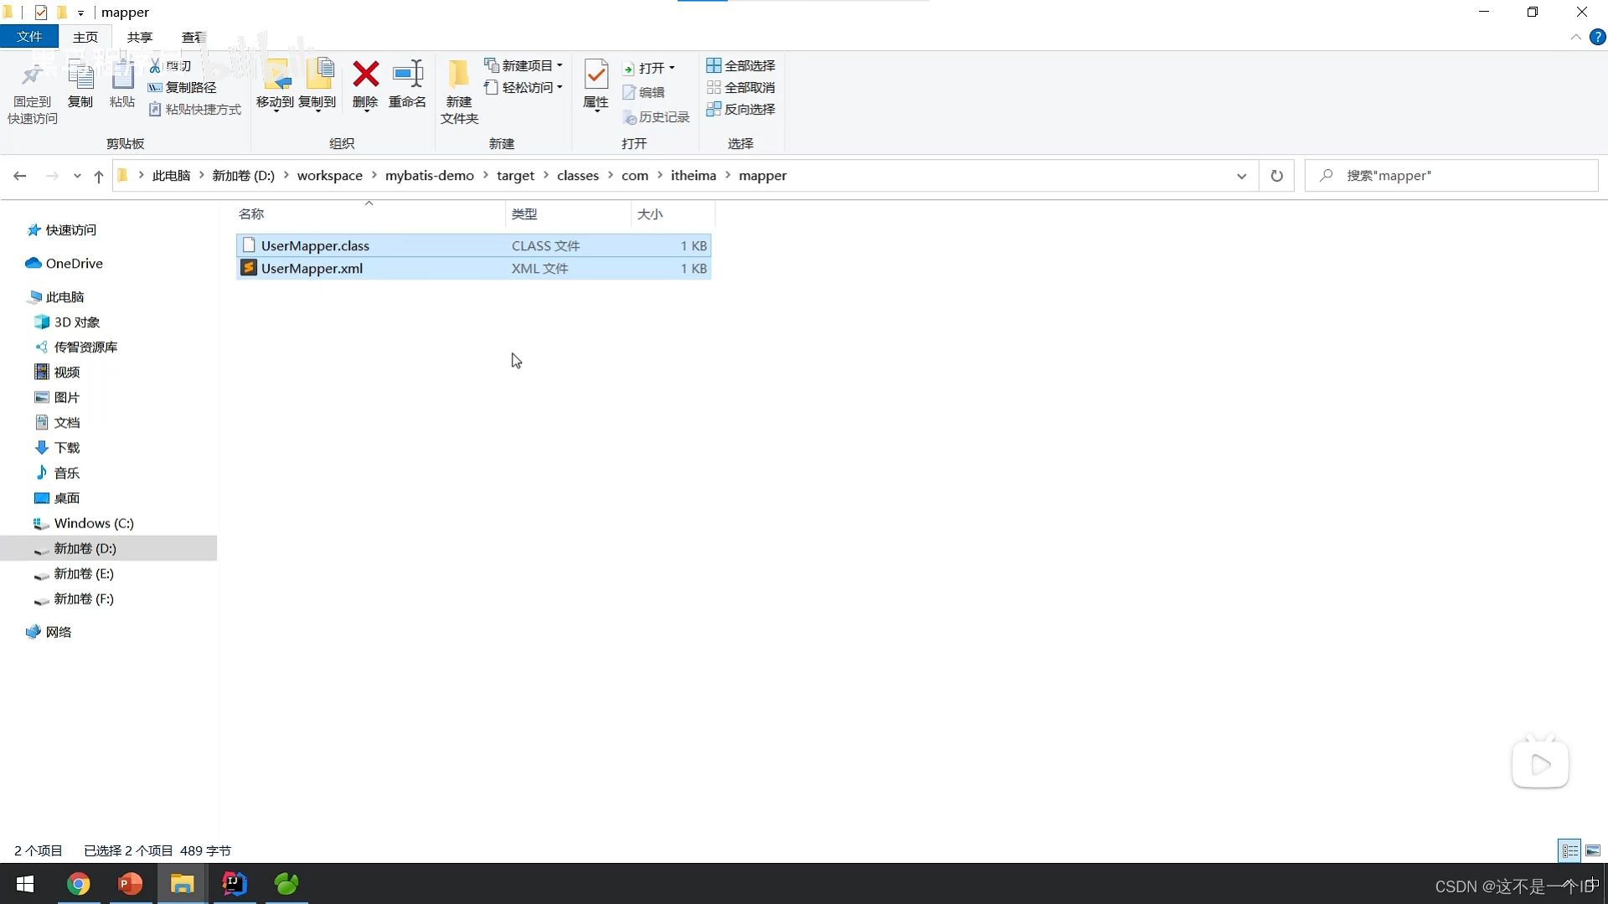Open the 查看 (View) ribbon tab
Viewport: 1608px width, 904px height.
192,38
